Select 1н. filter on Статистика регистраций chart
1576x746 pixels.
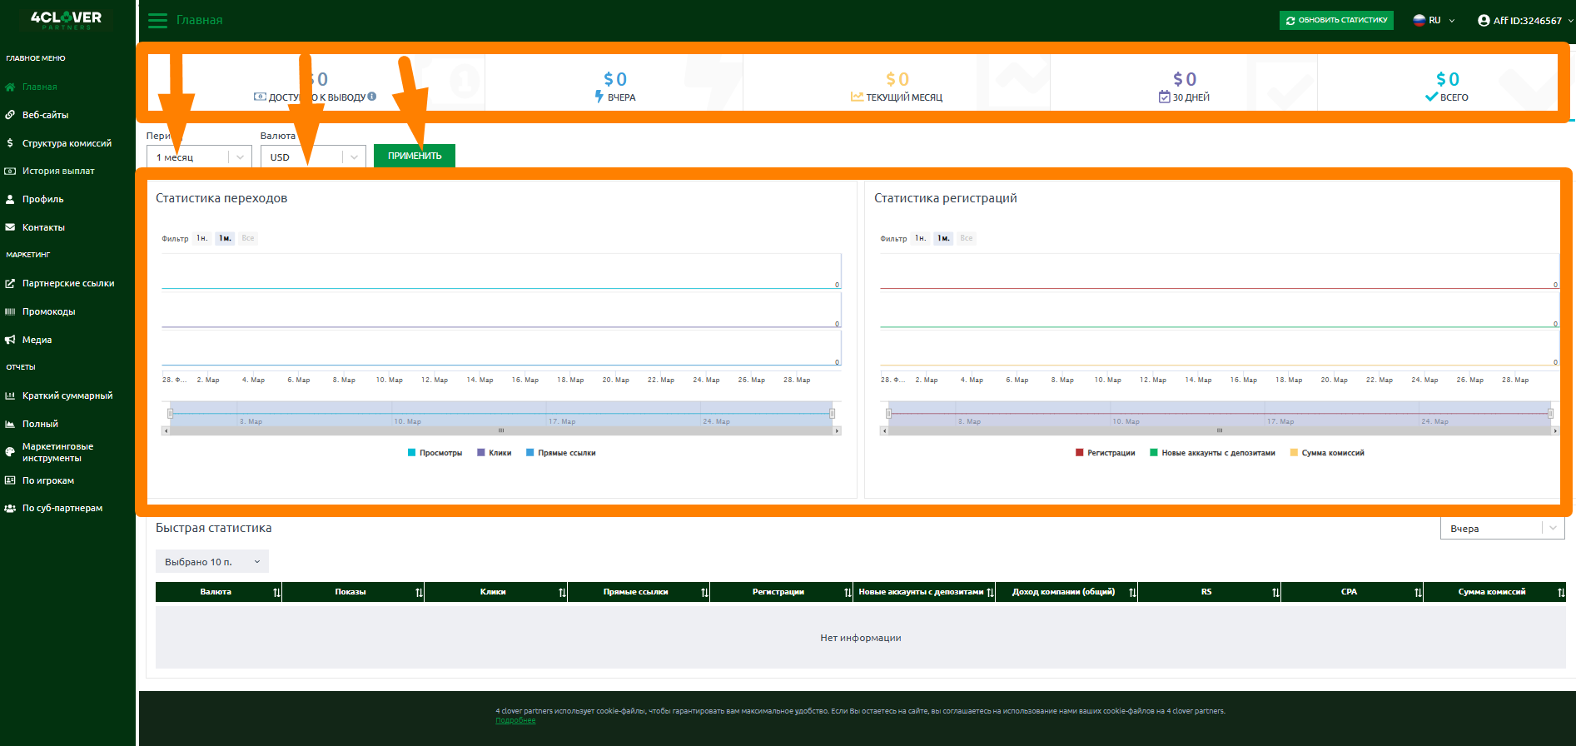[x=921, y=238]
